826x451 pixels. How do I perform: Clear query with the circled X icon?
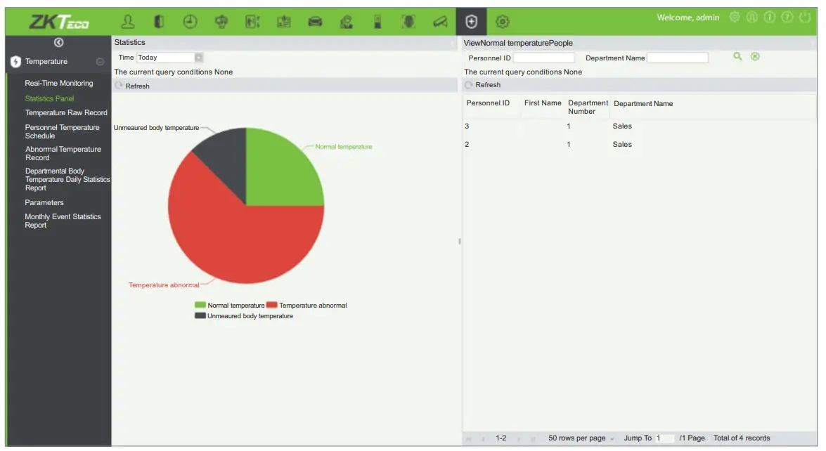click(x=756, y=56)
